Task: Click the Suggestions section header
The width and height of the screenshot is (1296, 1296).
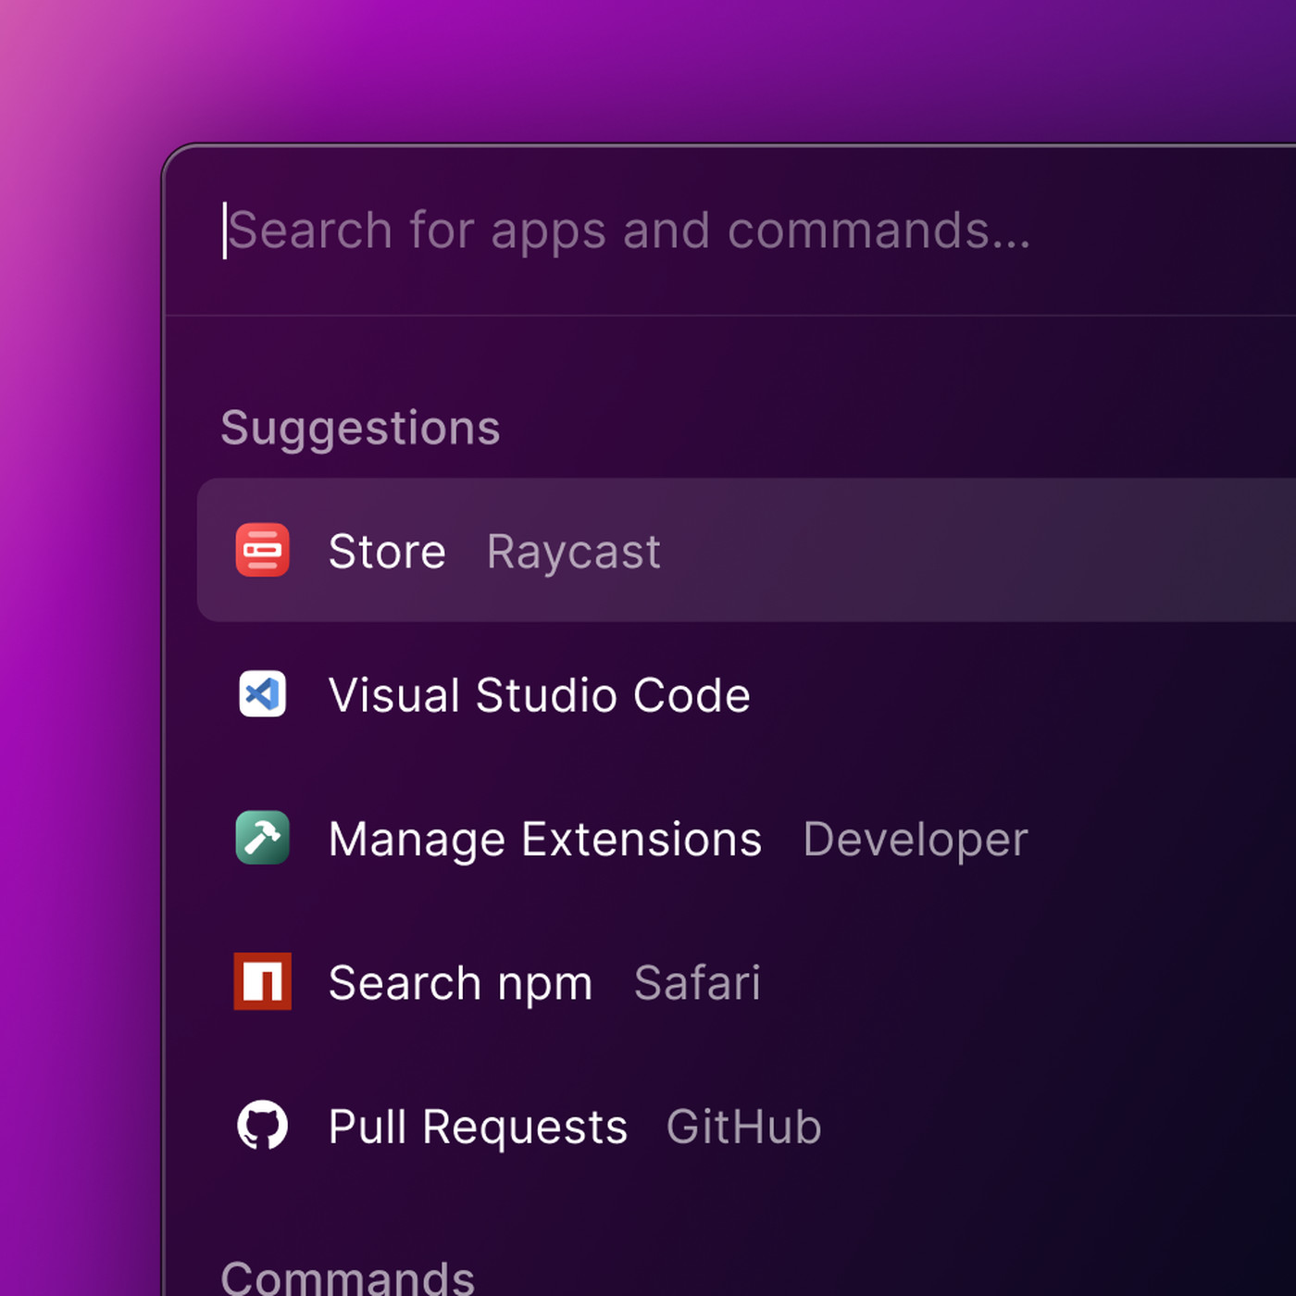Action: point(360,429)
